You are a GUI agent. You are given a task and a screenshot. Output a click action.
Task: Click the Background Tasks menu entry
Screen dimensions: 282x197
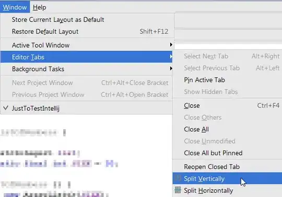click(87, 69)
